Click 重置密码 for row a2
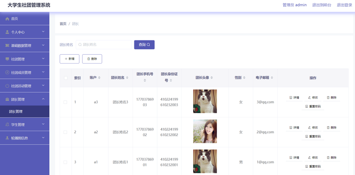The image size is (355, 175). pos(313,137)
